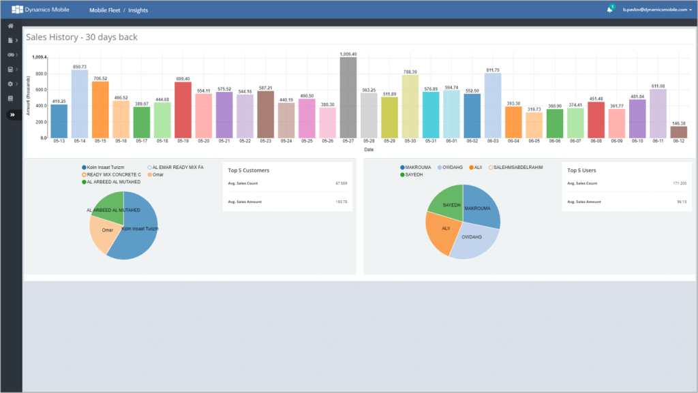The image size is (698, 393).
Task: Open notifications bell icon
Action: pyautogui.click(x=609, y=10)
